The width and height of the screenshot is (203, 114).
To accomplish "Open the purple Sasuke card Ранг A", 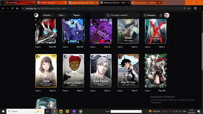I will [101, 31].
